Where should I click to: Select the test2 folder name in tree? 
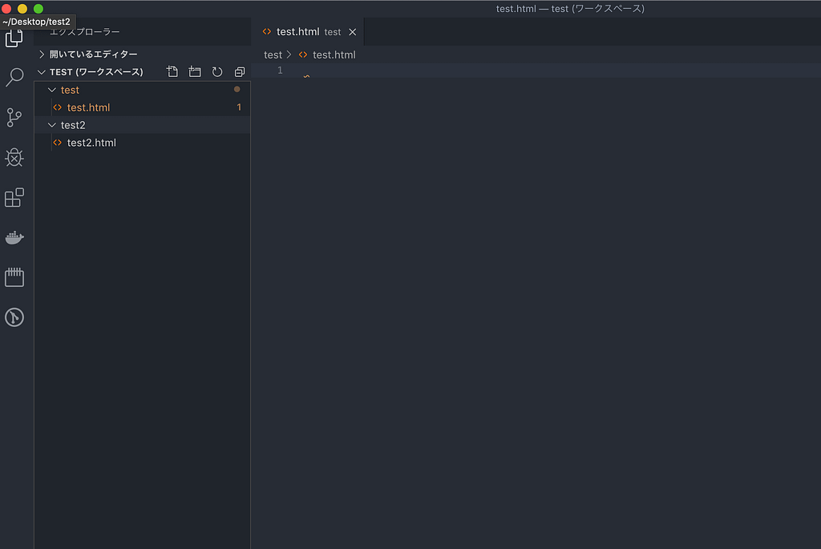[73, 125]
